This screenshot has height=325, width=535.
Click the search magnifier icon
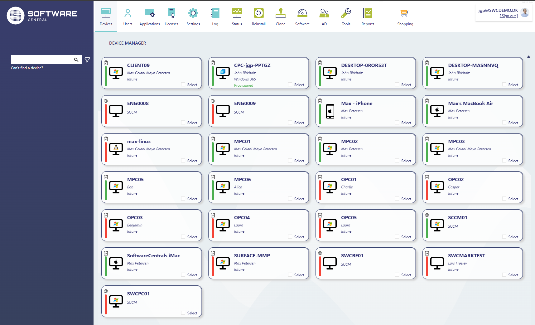76,60
